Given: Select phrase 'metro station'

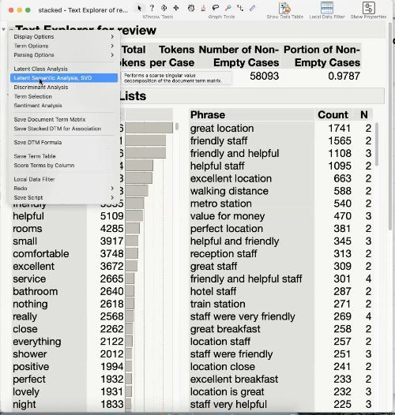Looking at the screenshot, I should click(x=221, y=204).
